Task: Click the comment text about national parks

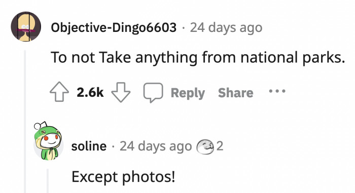Action: [x=198, y=57]
